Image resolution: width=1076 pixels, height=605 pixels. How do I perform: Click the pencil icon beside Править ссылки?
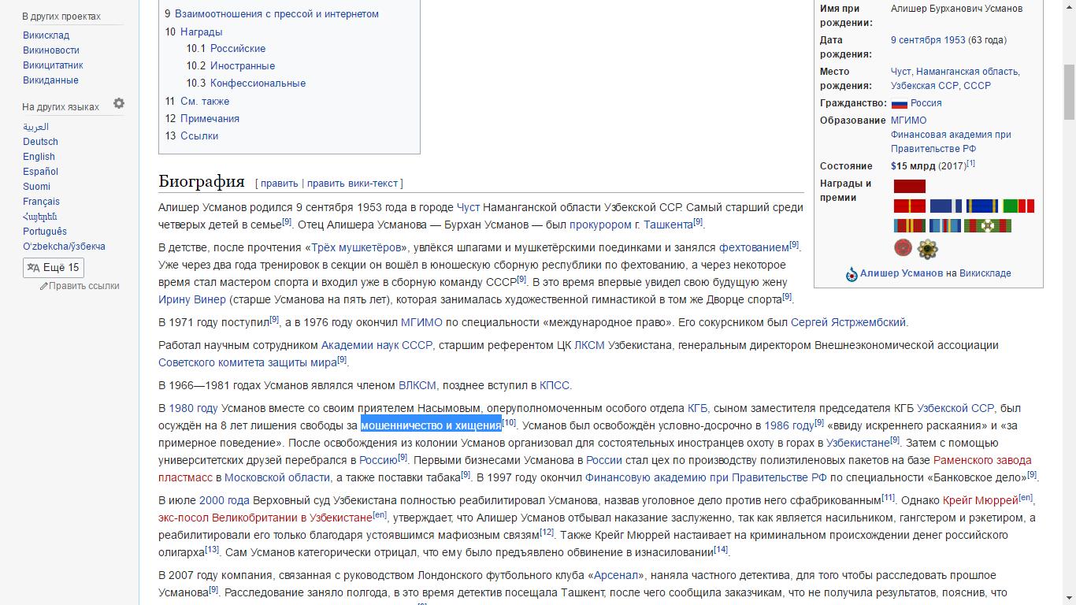[44, 286]
